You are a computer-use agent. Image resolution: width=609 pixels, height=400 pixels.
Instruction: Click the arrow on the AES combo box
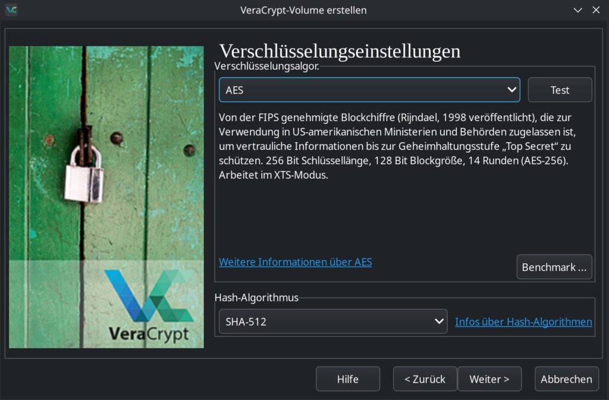[511, 90]
